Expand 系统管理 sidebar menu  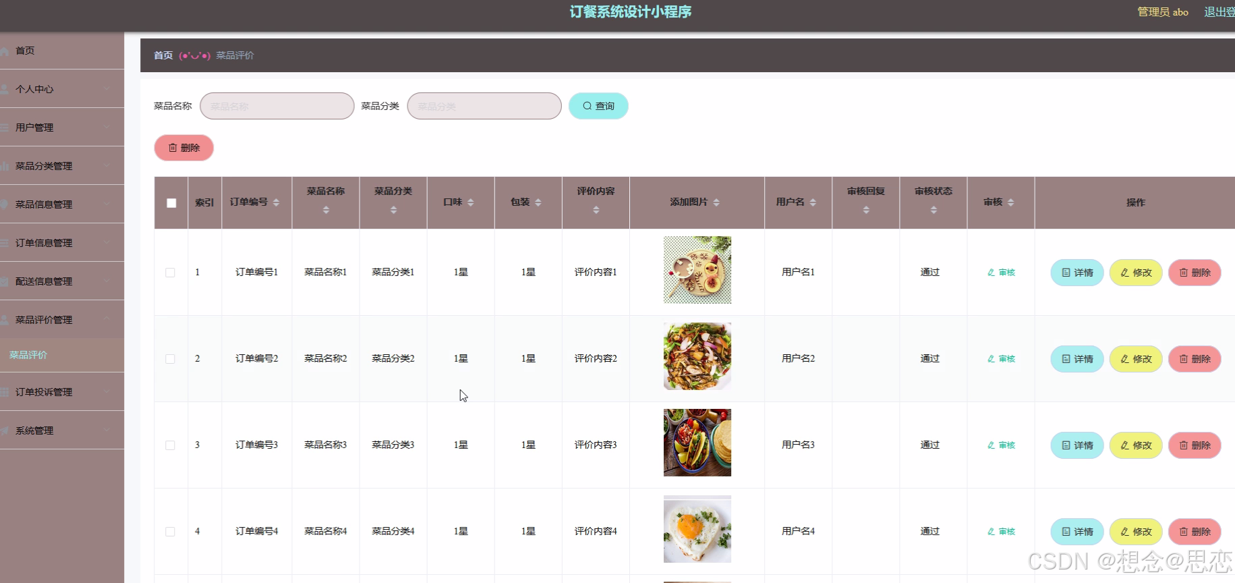[x=62, y=431]
